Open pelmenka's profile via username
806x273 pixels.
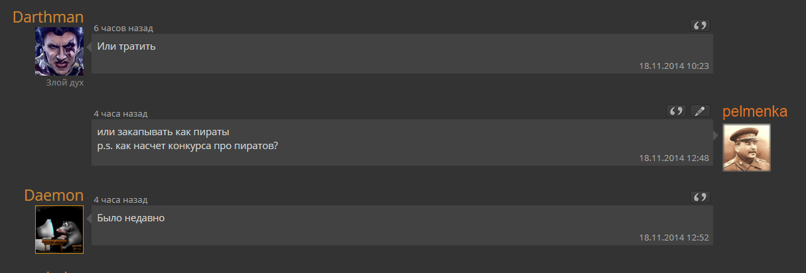coord(755,111)
